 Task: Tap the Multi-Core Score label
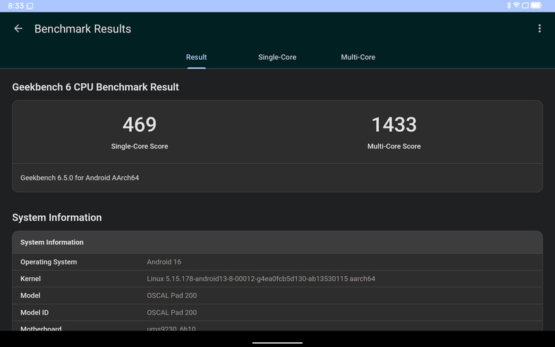394,146
